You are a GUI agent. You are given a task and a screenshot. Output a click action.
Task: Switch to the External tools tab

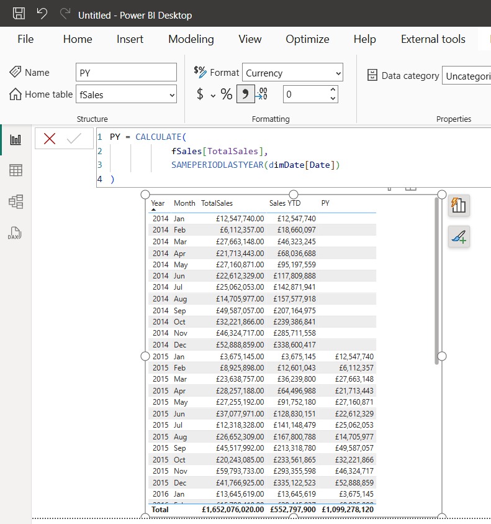click(x=433, y=39)
